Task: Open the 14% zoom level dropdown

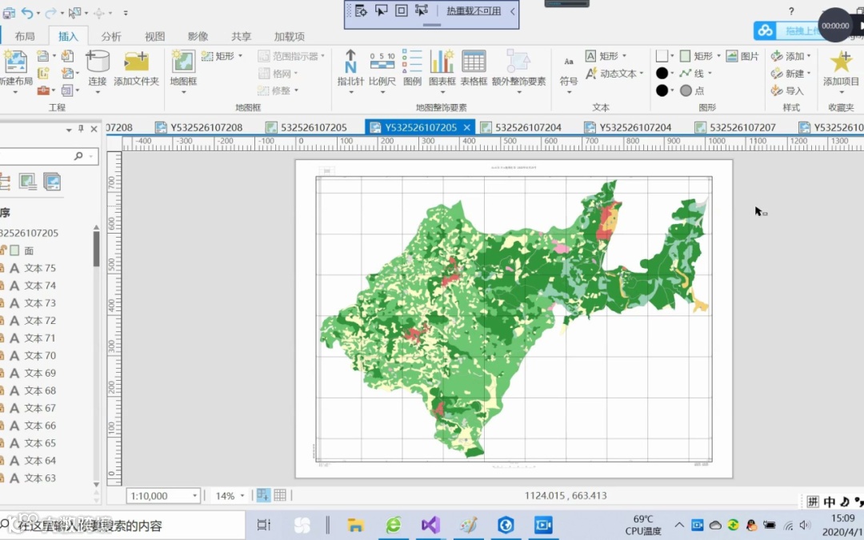Action: click(x=242, y=496)
